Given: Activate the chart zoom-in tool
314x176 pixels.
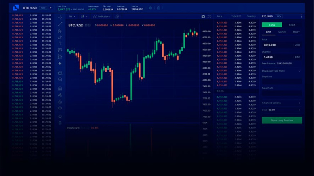Looking at the screenshot, I should tap(60, 79).
